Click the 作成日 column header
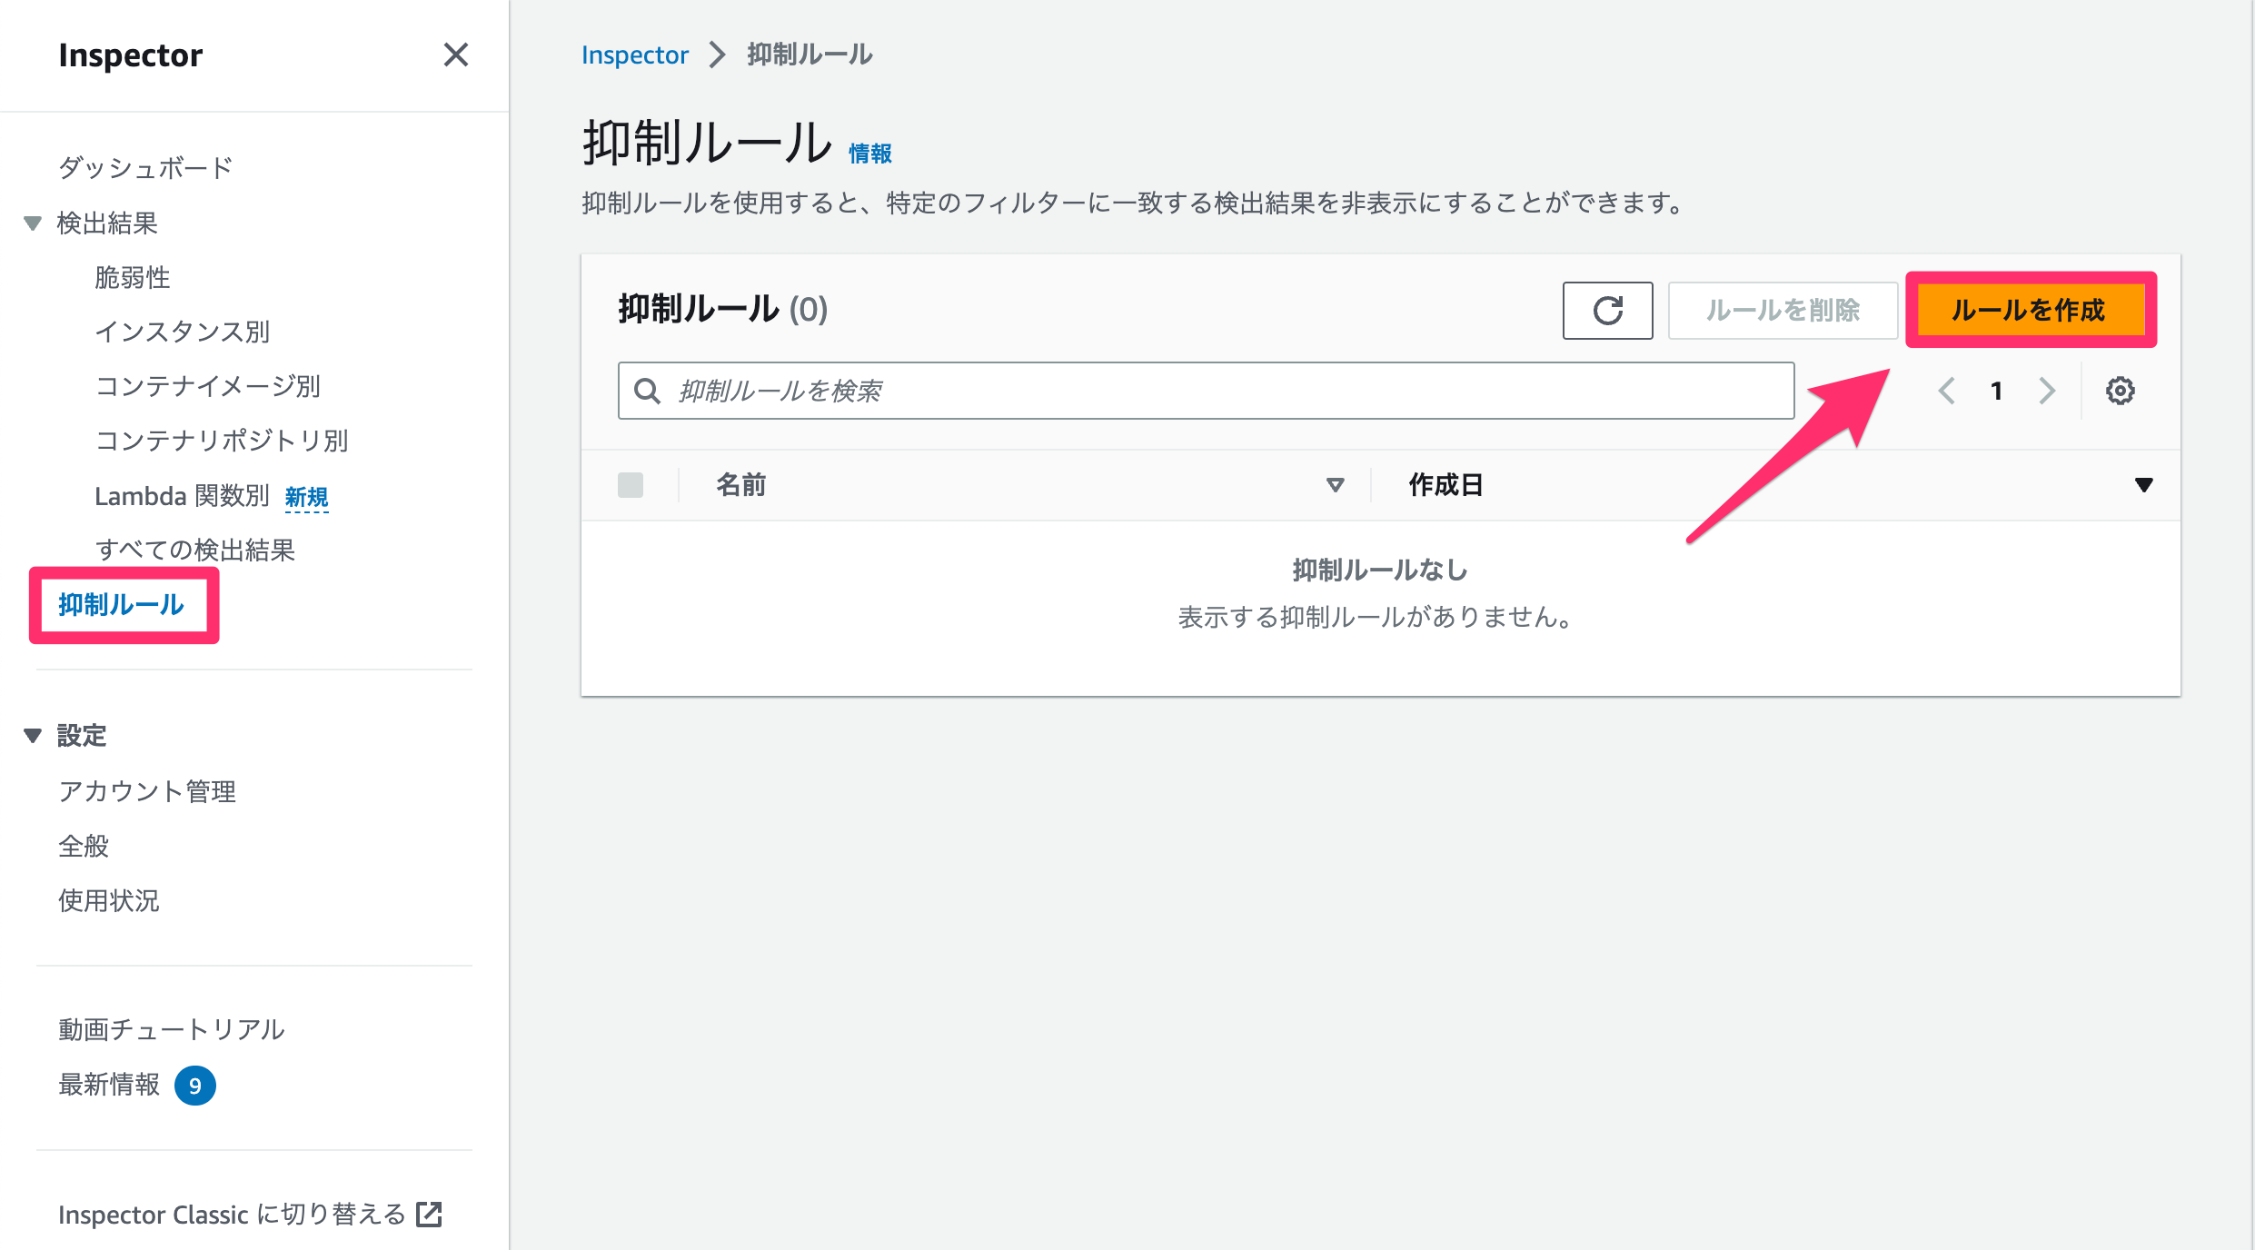Screen dimensions: 2255x1250 point(1445,485)
